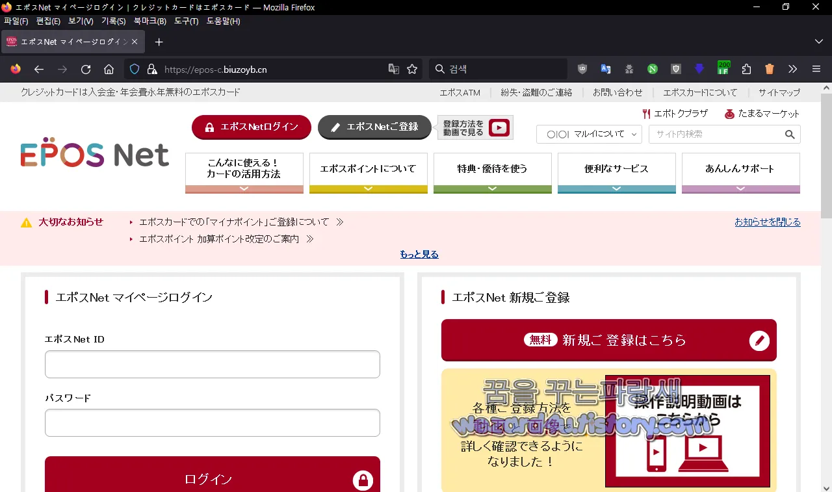This screenshot has width=832, height=492.
Task: Click the orange trash can extension icon
Action: coord(770,69)
